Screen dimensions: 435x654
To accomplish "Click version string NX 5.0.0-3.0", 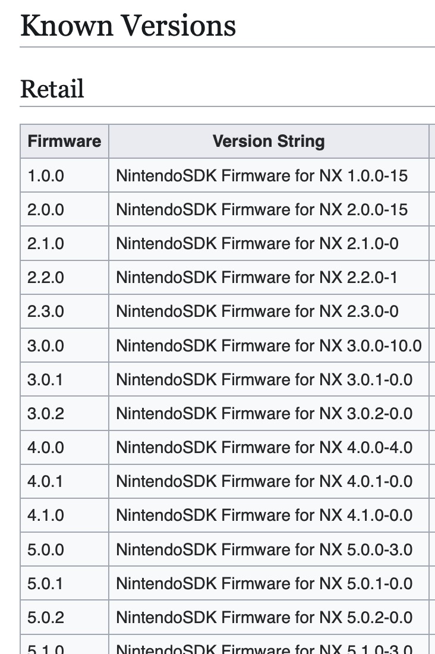I will (264, 549).
